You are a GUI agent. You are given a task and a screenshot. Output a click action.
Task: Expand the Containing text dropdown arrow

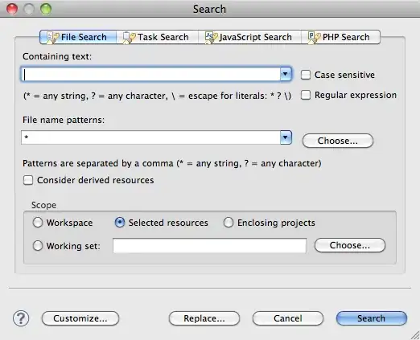pos(286,74)
